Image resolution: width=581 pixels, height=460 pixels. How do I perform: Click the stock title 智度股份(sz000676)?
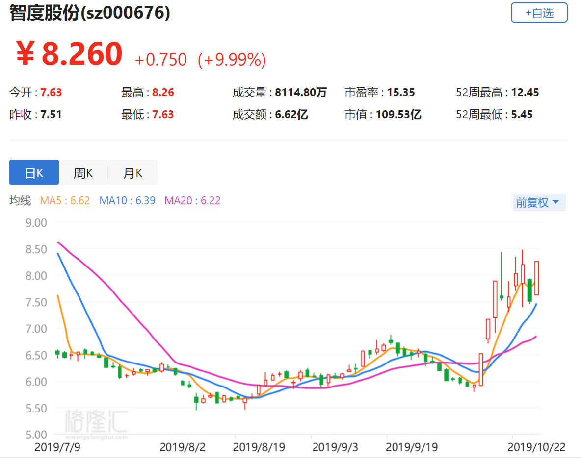coord(90,13)
